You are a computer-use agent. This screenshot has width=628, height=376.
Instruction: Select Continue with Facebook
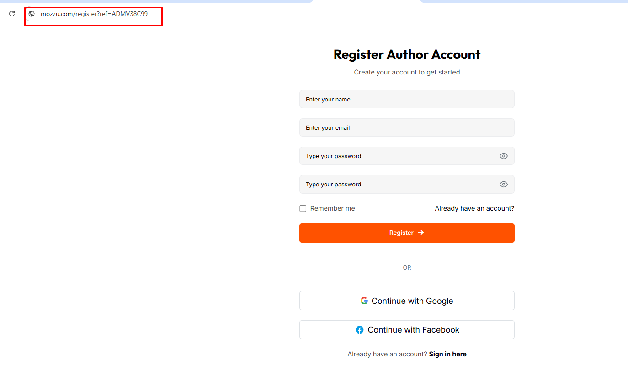[x=407, y=329]
